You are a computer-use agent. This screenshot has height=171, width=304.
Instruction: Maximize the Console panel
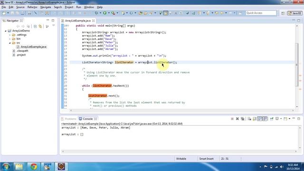tap(299, 119)
